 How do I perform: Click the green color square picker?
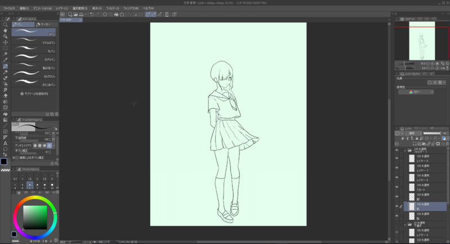[x=35, y=218]
